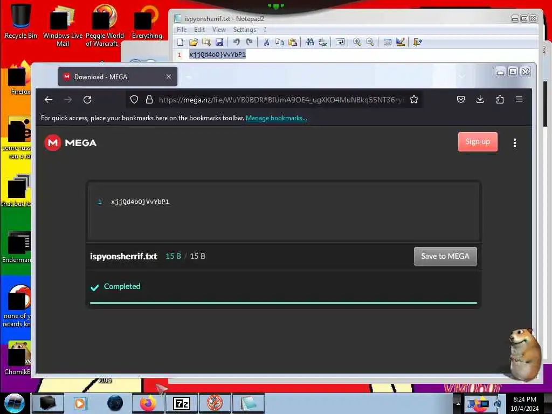This screenshot has width=552, height=414.
Task: Click the download progress bar
Action: [284, 303]
